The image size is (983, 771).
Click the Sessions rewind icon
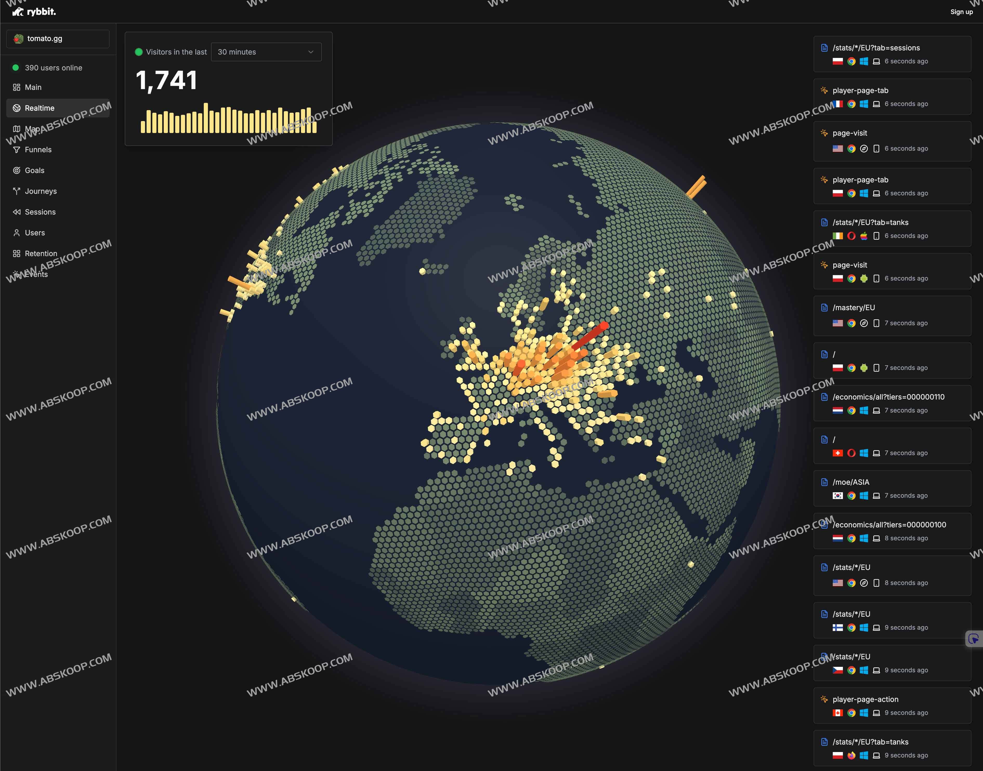pos(17,212)
